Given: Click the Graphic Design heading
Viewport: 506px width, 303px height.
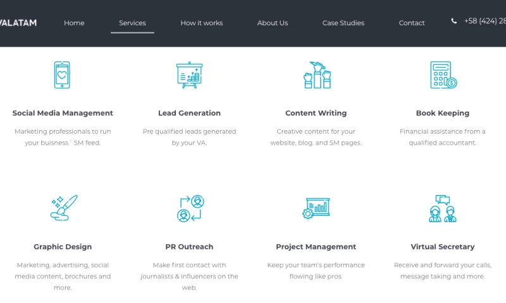Looking at the screenshot, I should click(x=63, y=247).
